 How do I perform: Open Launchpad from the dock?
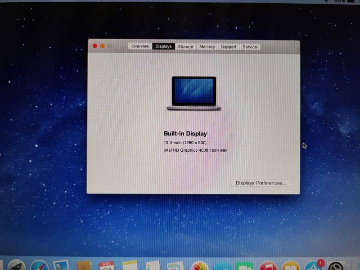17,265
